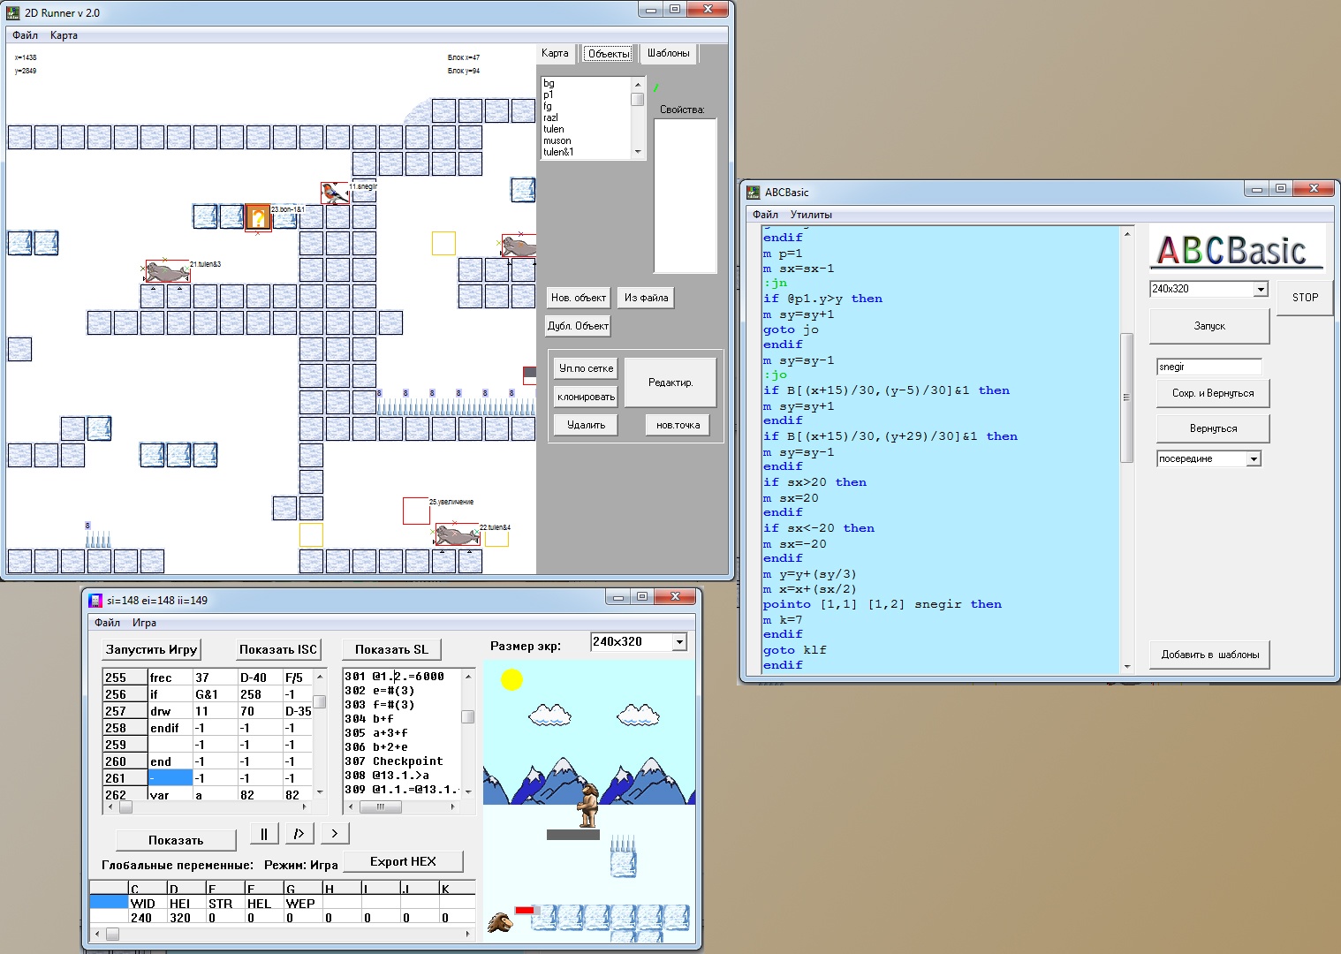Click the ABCBasic title bar app icon
The width and height of the screenshot is (1341, 954).
coord(754,192)
